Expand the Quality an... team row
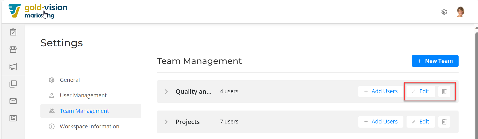Viewport: 478px width, 139px height. (x=166, y=92)
